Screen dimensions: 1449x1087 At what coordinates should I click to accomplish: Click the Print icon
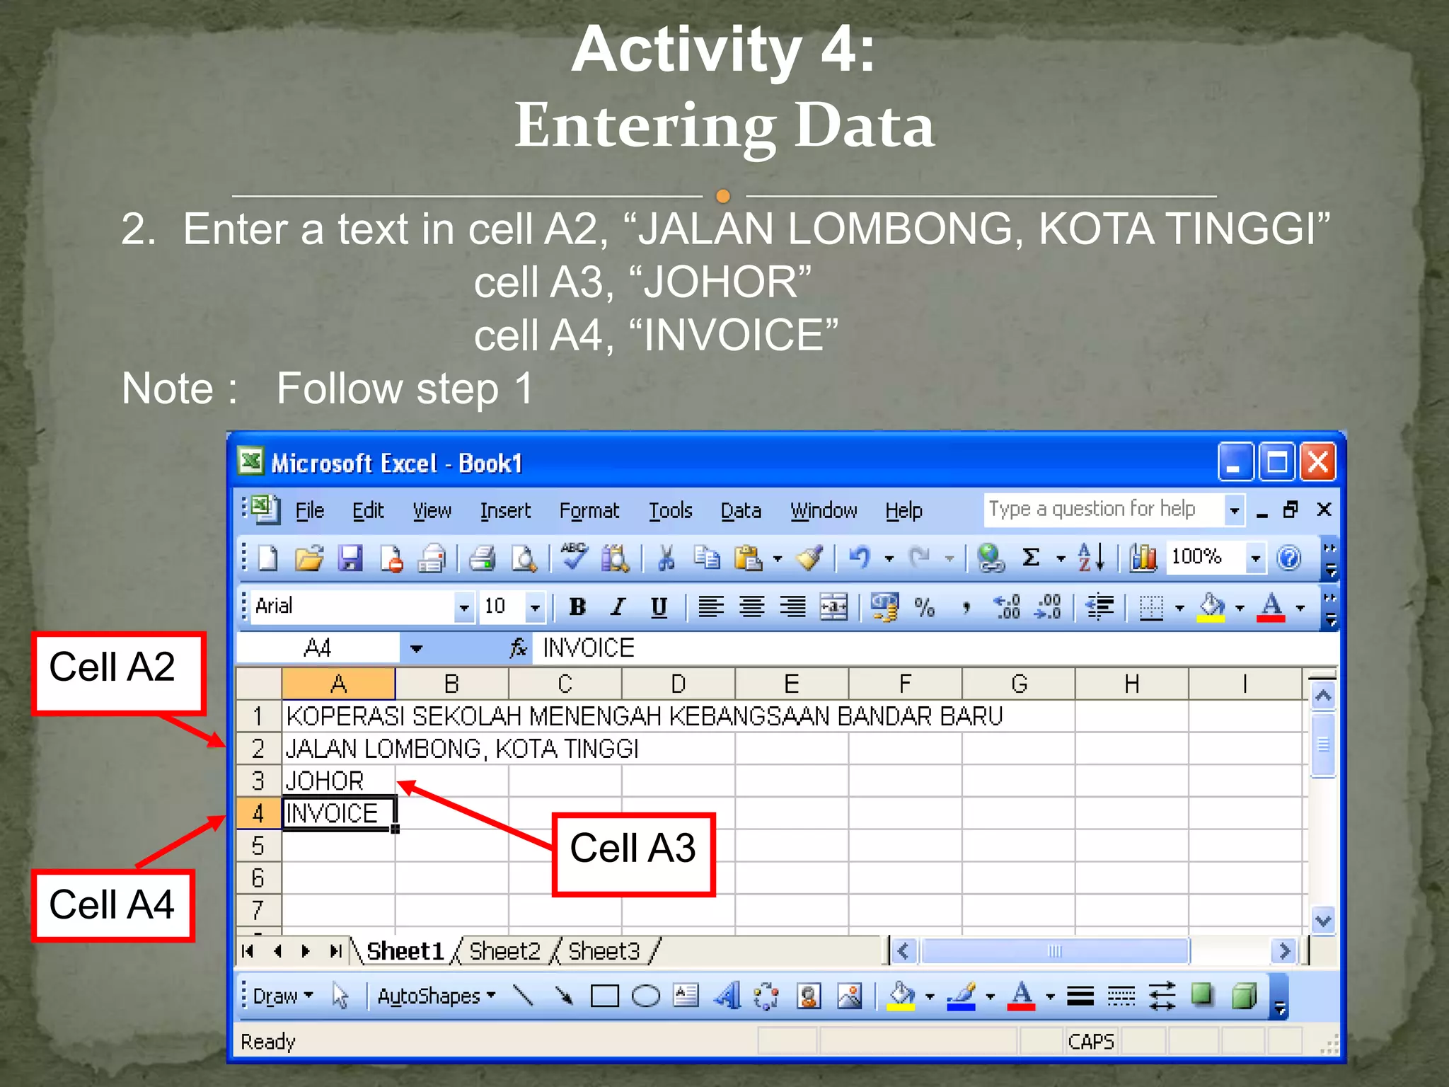[x=483, y=558]
